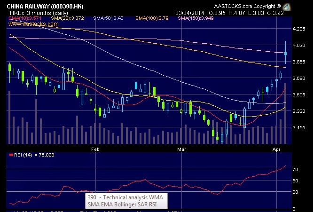The width and height of the screenshot is (313, 212).
Task: Click the close price C:3.92
Action: click(x=275, y=13)
